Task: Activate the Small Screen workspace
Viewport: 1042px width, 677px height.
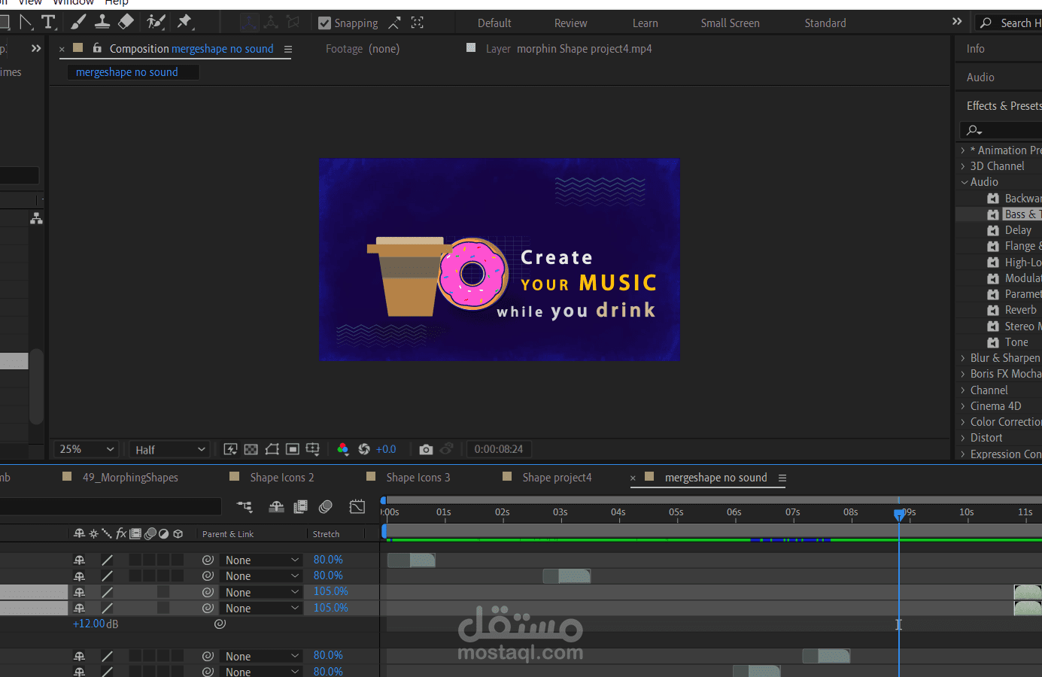Action: tap(729, 23)
